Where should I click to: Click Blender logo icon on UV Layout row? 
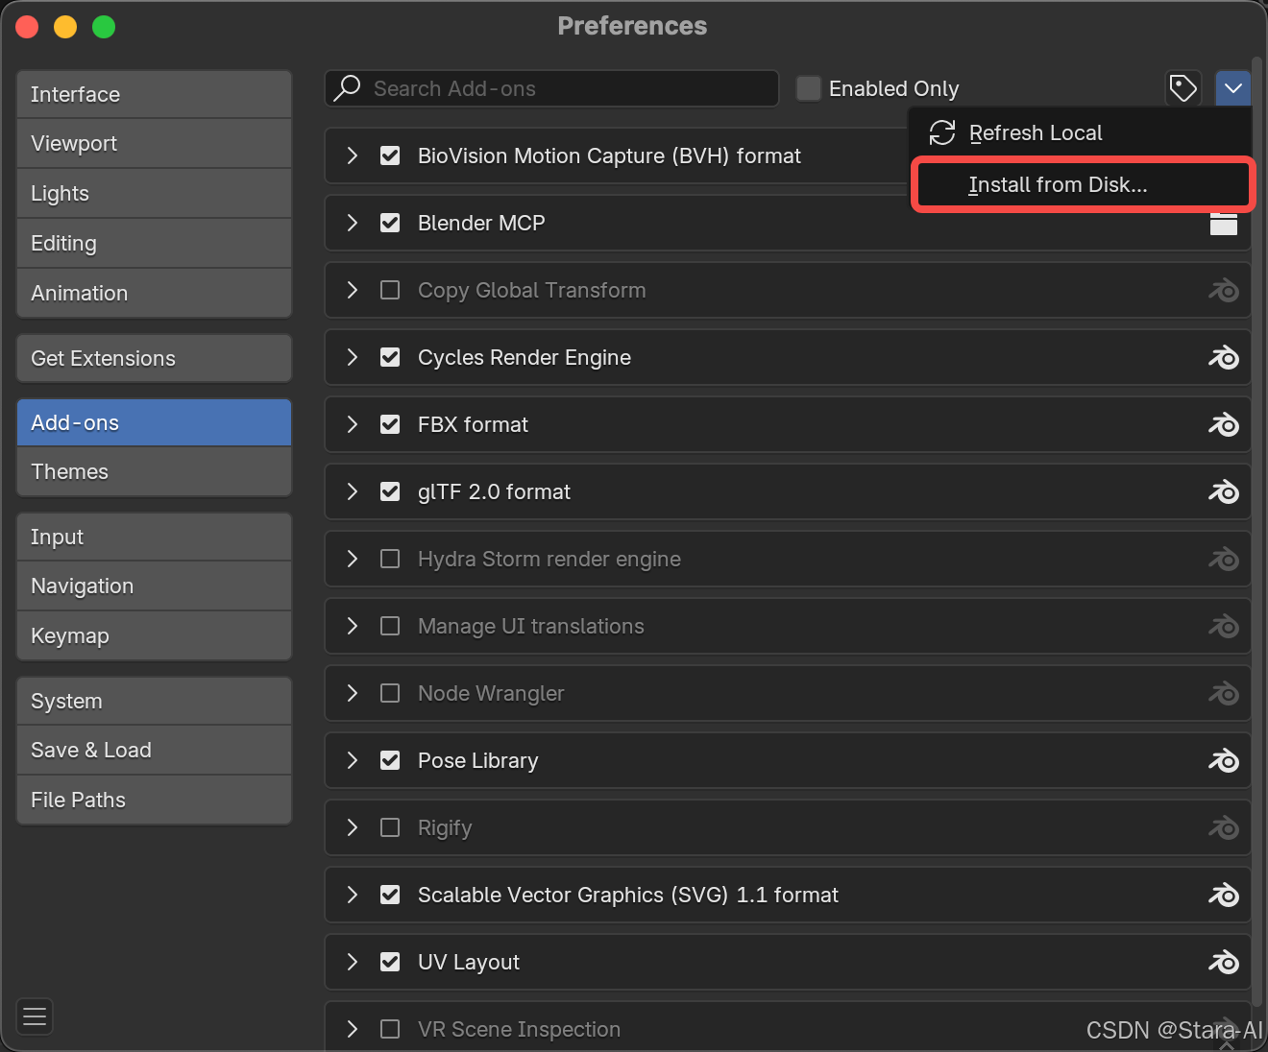pos(1224,962)
